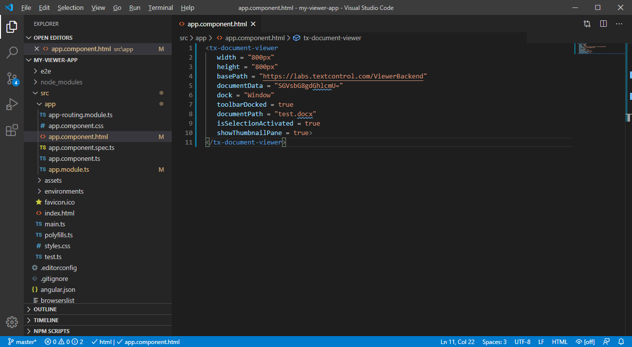The height and width of the screenshot is (347, 632).
Task: Click the code minimap preview
Action: [x=599, y=49]
